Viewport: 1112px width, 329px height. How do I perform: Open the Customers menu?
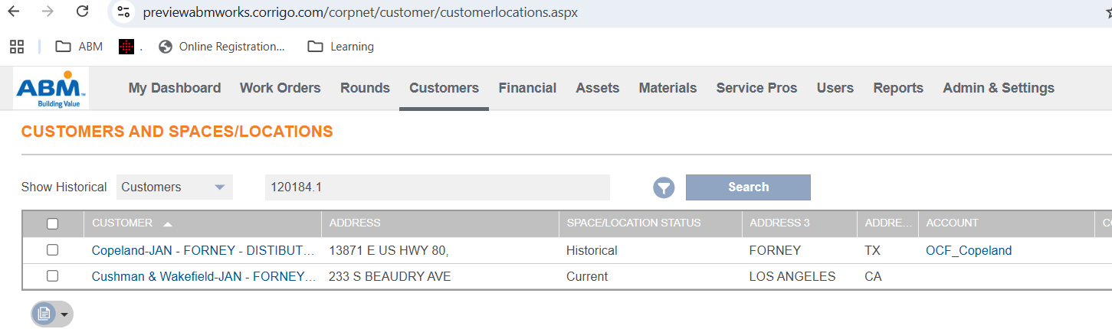[444, 88]
